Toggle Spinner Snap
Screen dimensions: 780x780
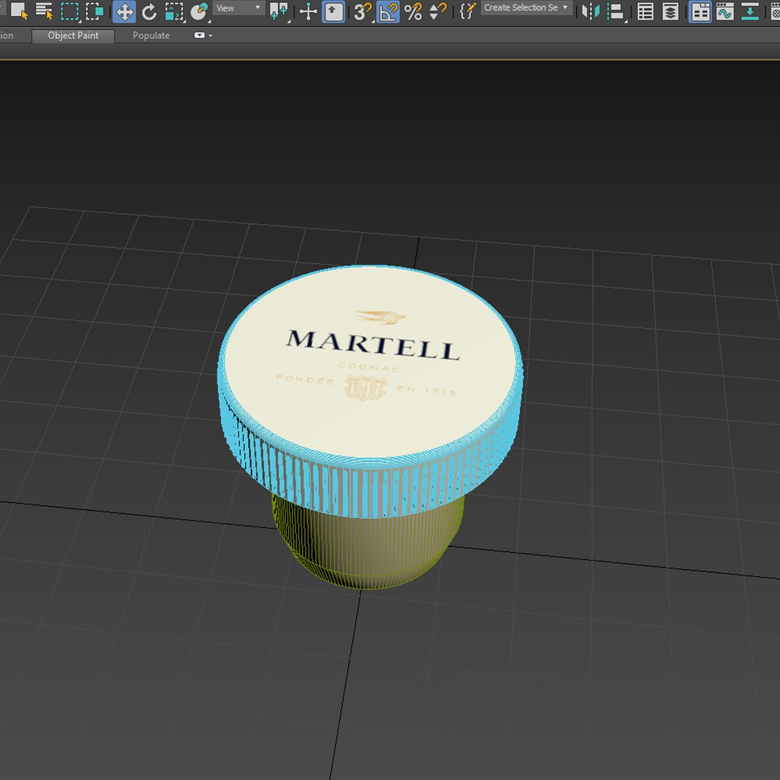coord(437,12)
